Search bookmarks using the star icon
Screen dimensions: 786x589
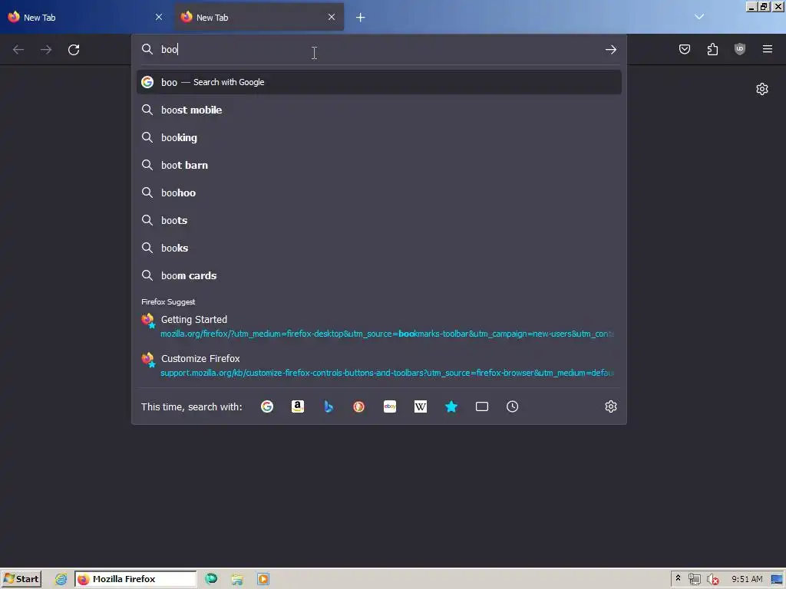coord(451,406)
